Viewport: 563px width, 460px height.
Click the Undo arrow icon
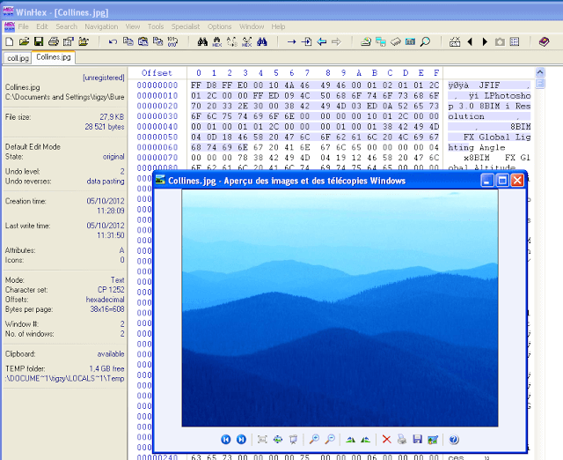113,41
